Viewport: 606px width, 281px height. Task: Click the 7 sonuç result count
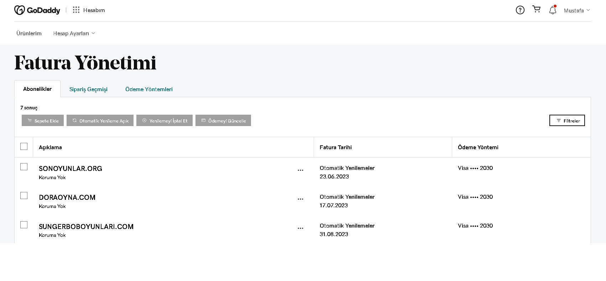coord(29,108)
